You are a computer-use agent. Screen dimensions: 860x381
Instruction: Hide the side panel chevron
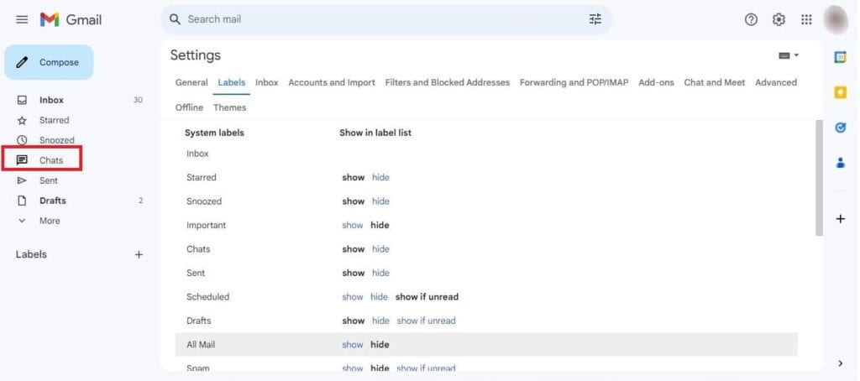tap(841, 363)
